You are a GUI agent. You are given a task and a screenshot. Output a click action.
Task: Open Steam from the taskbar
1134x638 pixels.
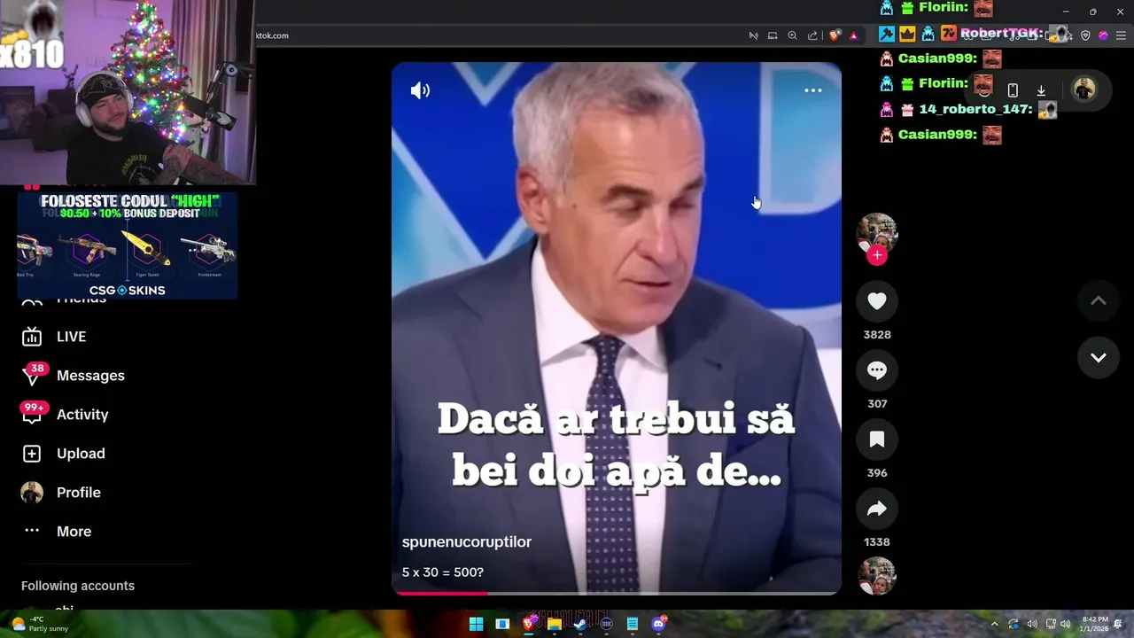[x=580, y=624]
